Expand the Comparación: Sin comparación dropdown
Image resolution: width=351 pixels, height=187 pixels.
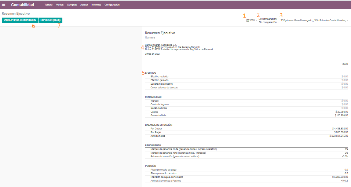tap(268, 21)
